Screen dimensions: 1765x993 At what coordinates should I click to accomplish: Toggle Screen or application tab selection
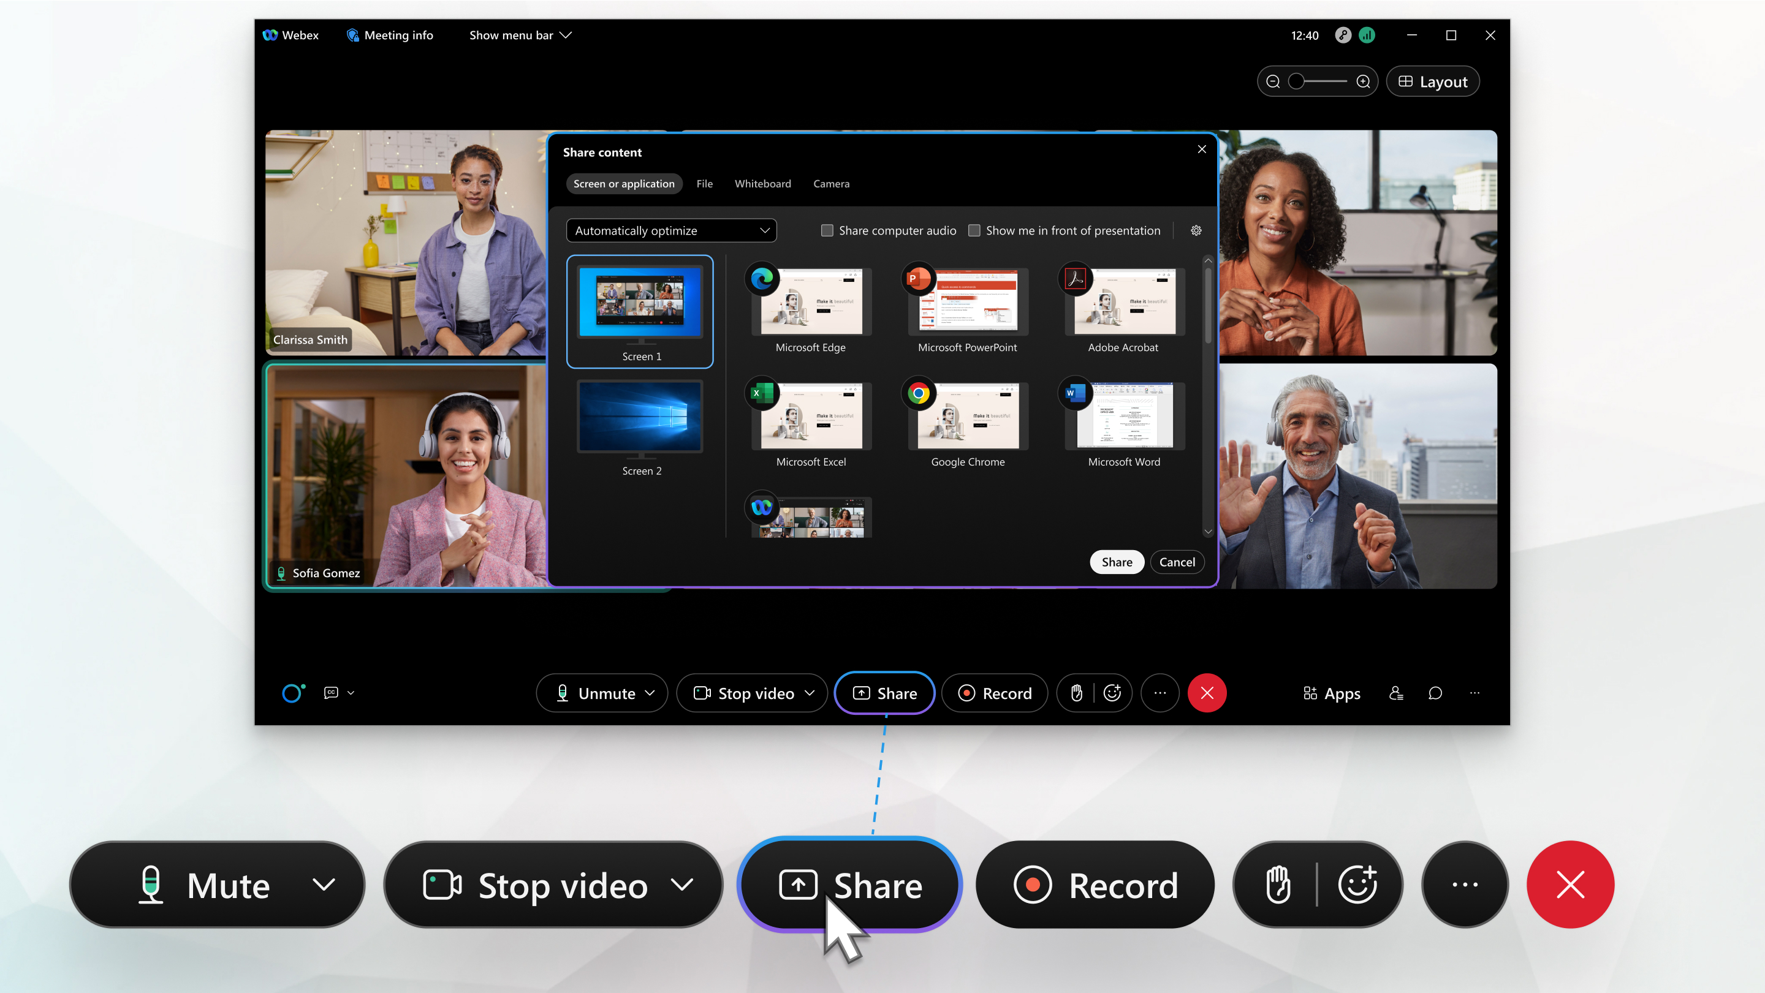tap(623, 183)
